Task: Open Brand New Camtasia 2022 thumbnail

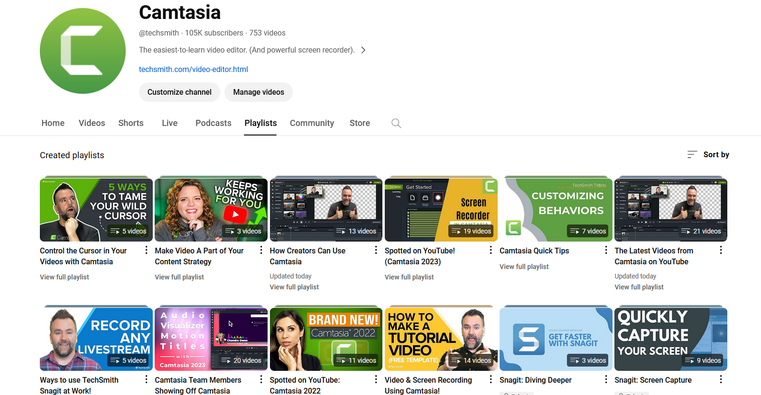Action: click(326, 339)
